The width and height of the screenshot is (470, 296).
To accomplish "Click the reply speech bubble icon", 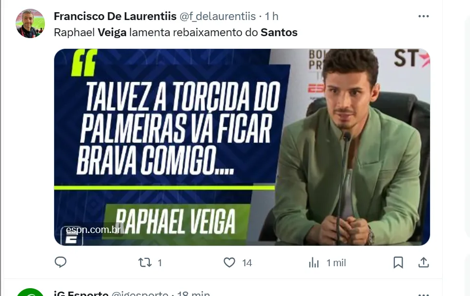I will [61, 262].
